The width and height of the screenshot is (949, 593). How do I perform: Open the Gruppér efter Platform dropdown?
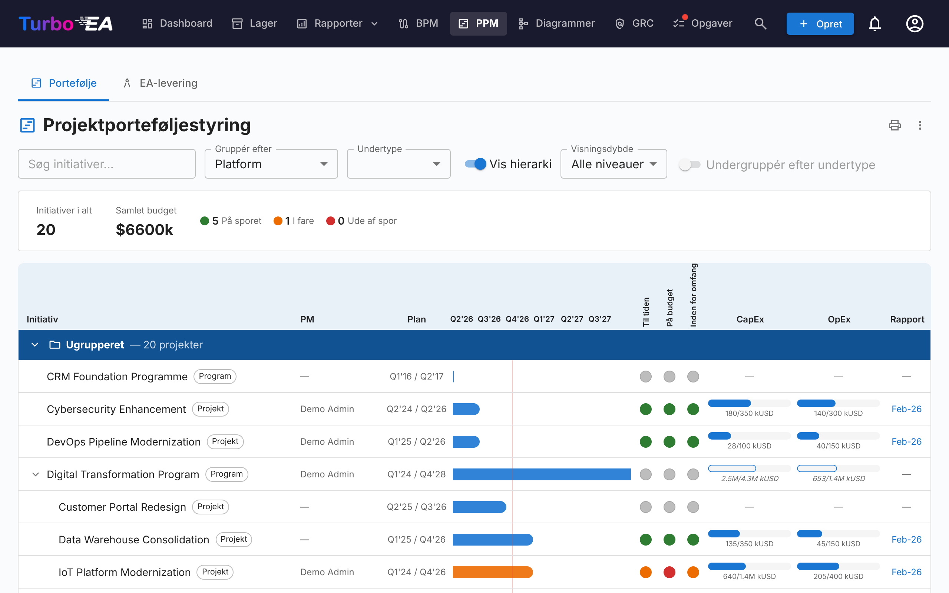coord(271,164)
